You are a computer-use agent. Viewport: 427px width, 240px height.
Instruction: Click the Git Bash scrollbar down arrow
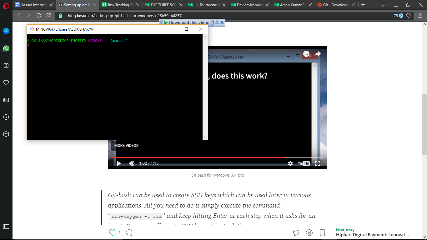[205, 137]
